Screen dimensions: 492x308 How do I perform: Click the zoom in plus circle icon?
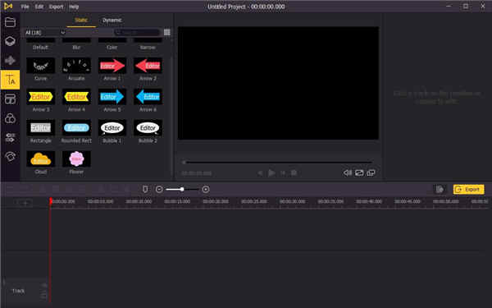pos(206,189)
